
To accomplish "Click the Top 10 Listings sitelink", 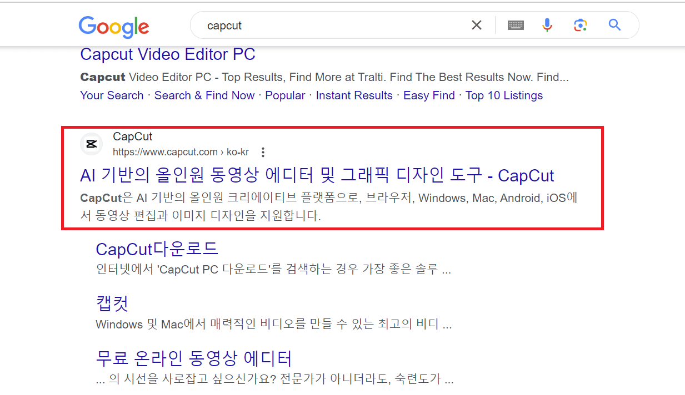I will click(x=504, y=95).
